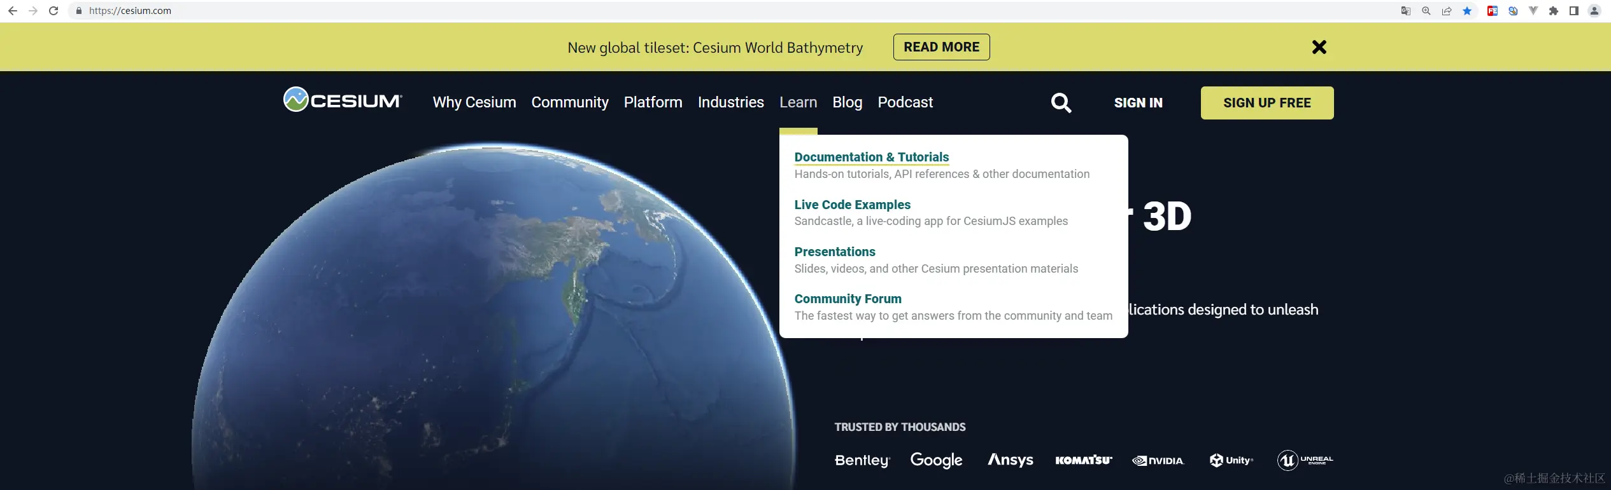Open the Industries nav menu
The image size is (1611, 490).
click(x=731, y=102)
